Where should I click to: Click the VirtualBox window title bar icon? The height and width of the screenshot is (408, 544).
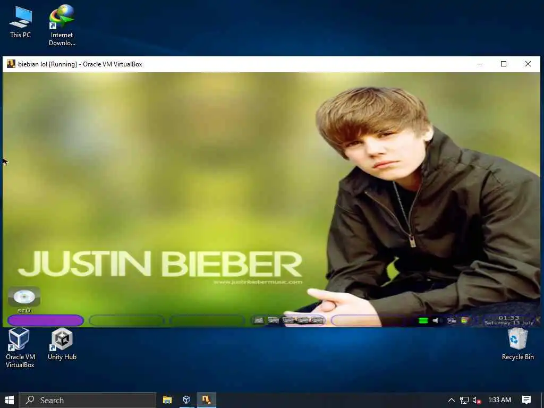(x=11, y=64)
